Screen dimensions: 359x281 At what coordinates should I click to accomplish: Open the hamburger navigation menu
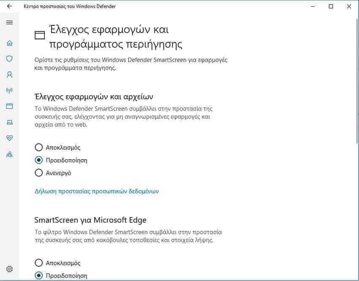pyautogui.click(x=9, y=22)
